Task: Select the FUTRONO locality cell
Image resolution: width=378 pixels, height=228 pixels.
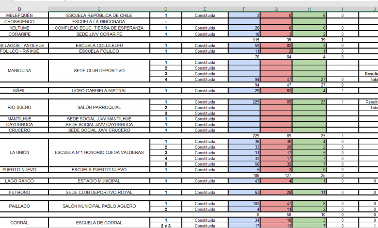Action: (x=19, y=193)
